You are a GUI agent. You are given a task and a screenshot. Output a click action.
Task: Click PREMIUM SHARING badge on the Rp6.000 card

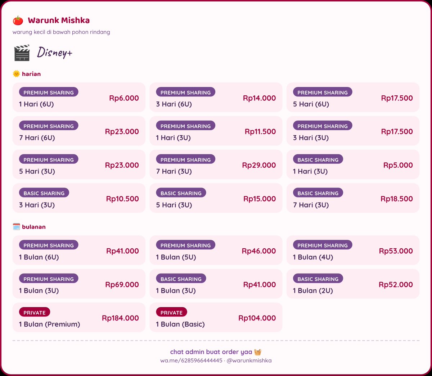tap(49, 92)
